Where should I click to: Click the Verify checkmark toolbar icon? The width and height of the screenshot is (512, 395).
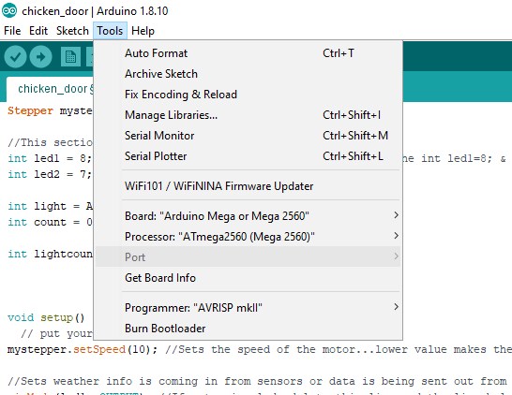point(15,57)
